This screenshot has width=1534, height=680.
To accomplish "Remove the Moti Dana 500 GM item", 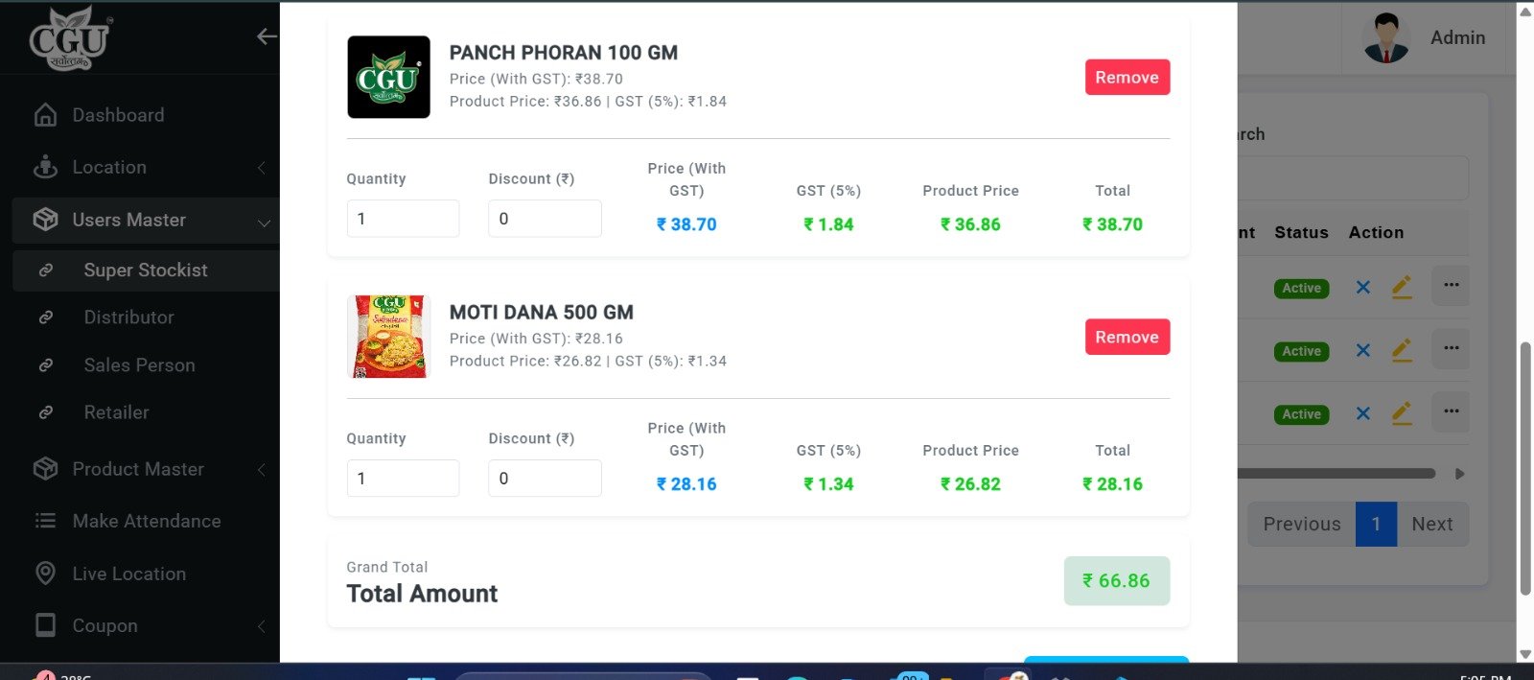I will pos(1127,338).
